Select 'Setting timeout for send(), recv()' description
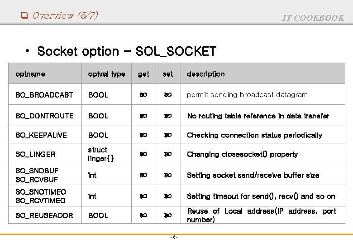Viewport: 353px width, 245px height. pyautogui.click(x=261, y=196)
